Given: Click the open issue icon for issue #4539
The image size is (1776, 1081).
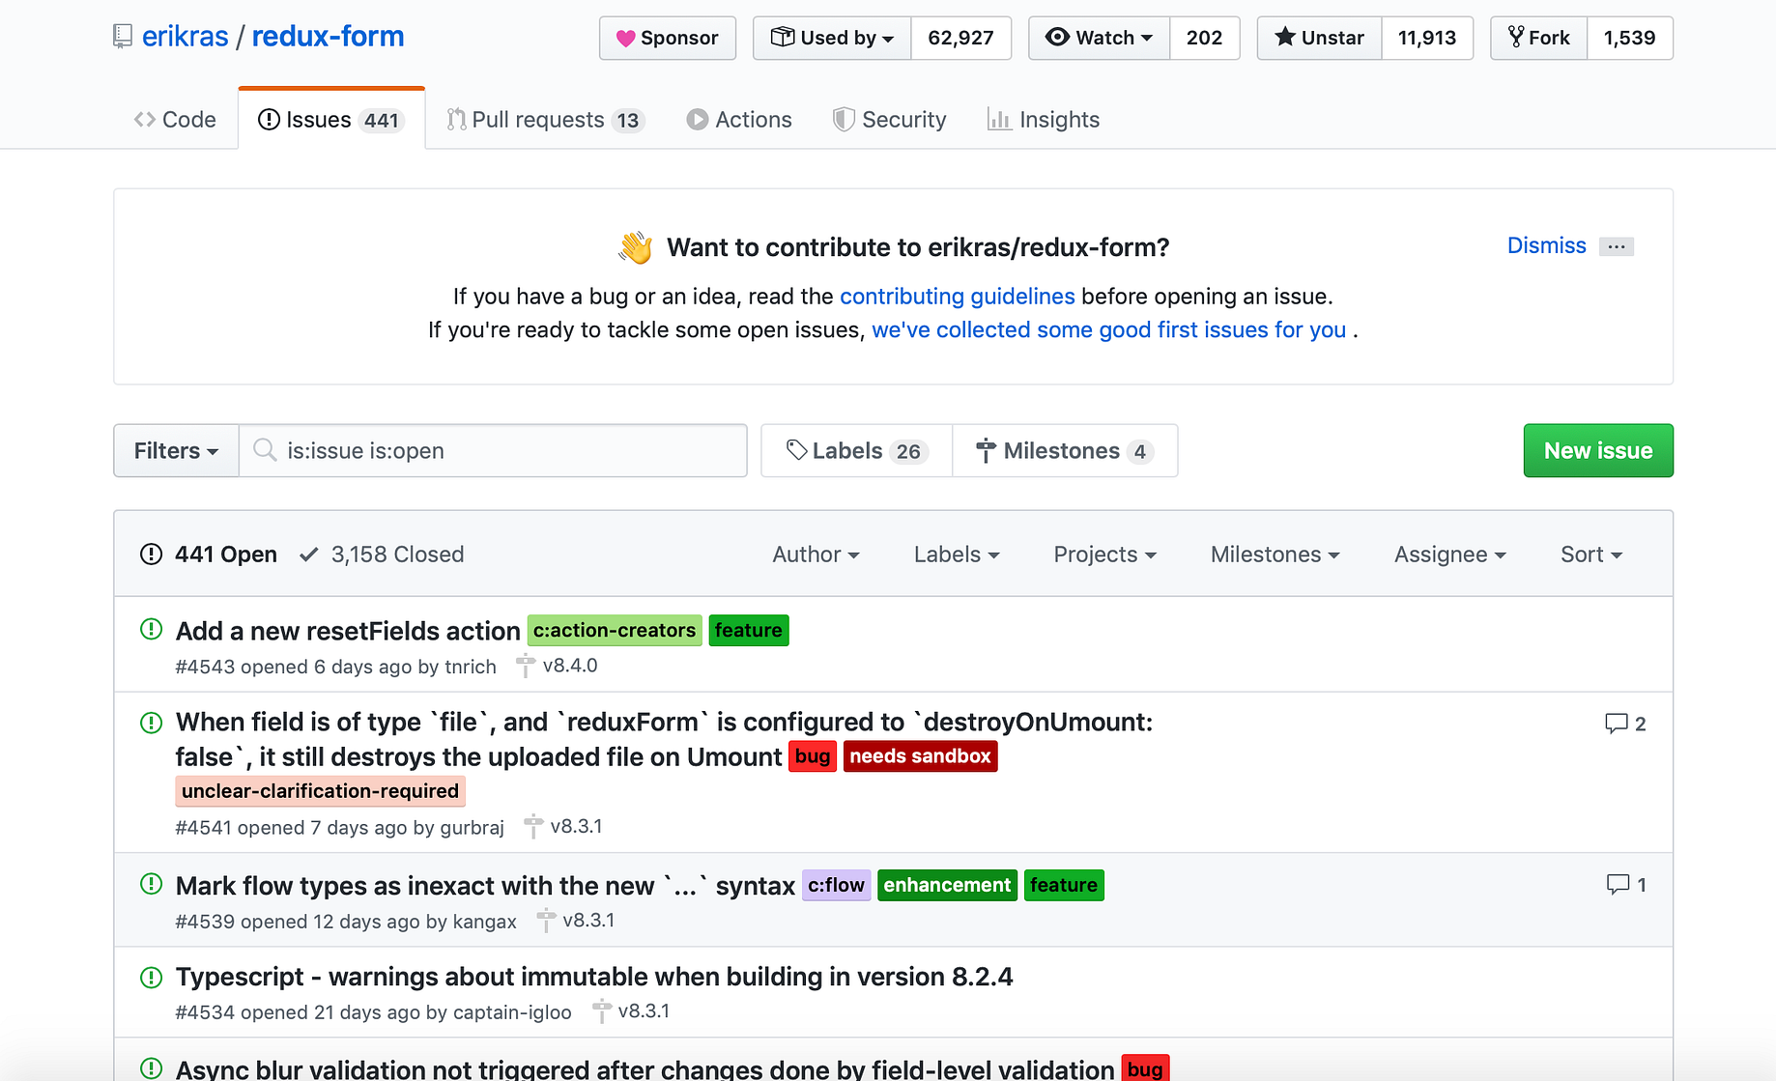Looking at the screenshot, I should pyautogui.click(x=152, y=884).
